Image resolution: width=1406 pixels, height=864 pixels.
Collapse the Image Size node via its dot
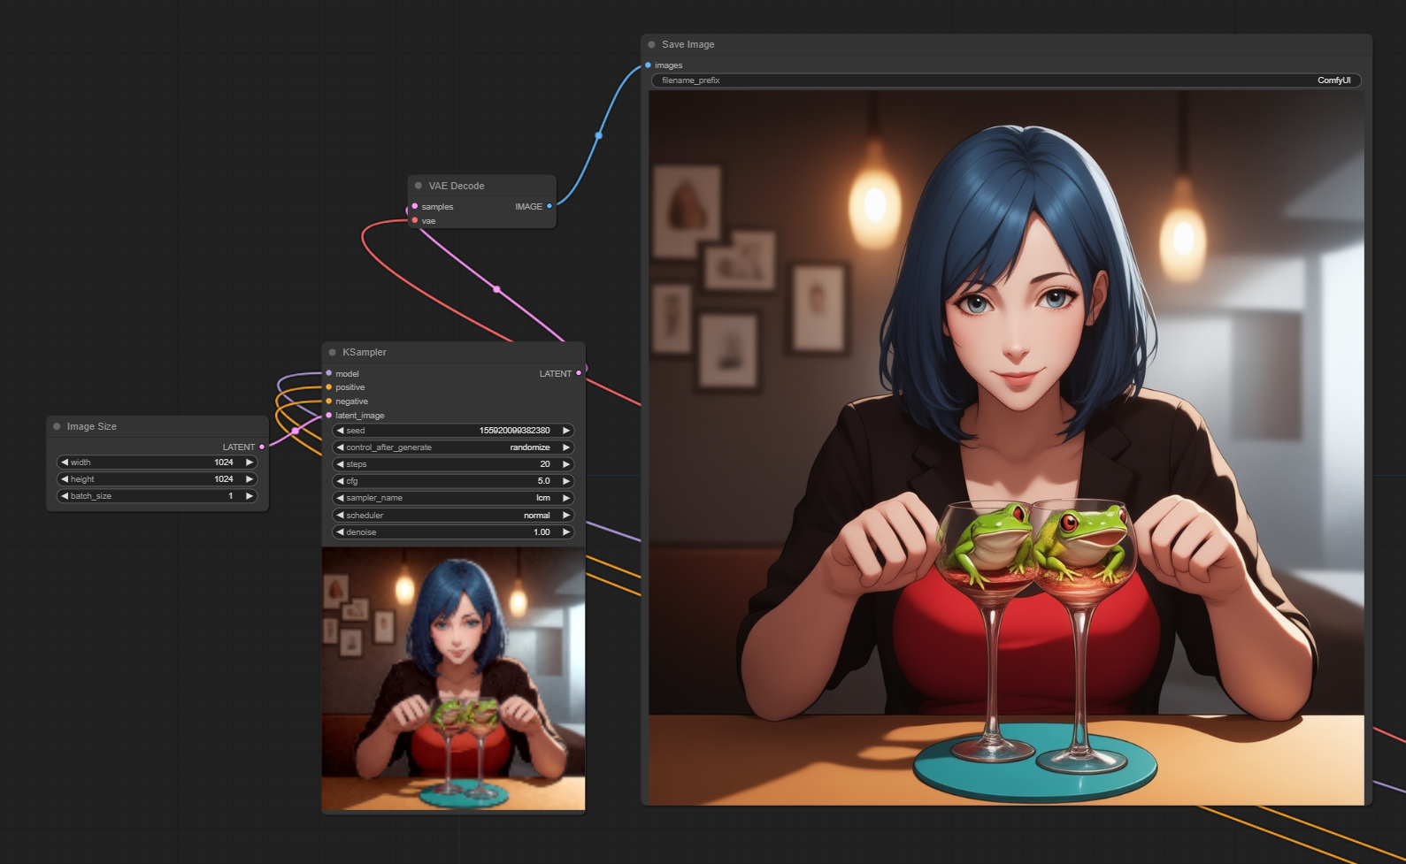point(57,426)
